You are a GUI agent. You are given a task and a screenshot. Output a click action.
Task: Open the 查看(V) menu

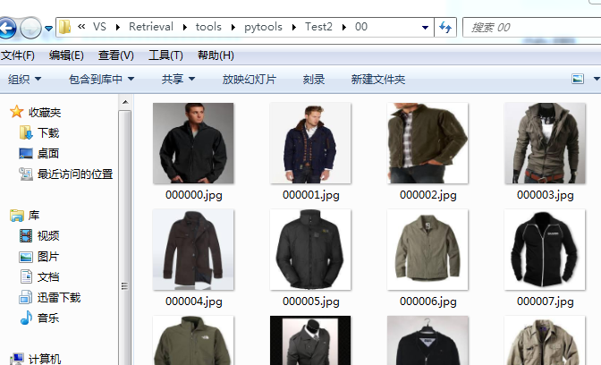(x=115, y=55)
